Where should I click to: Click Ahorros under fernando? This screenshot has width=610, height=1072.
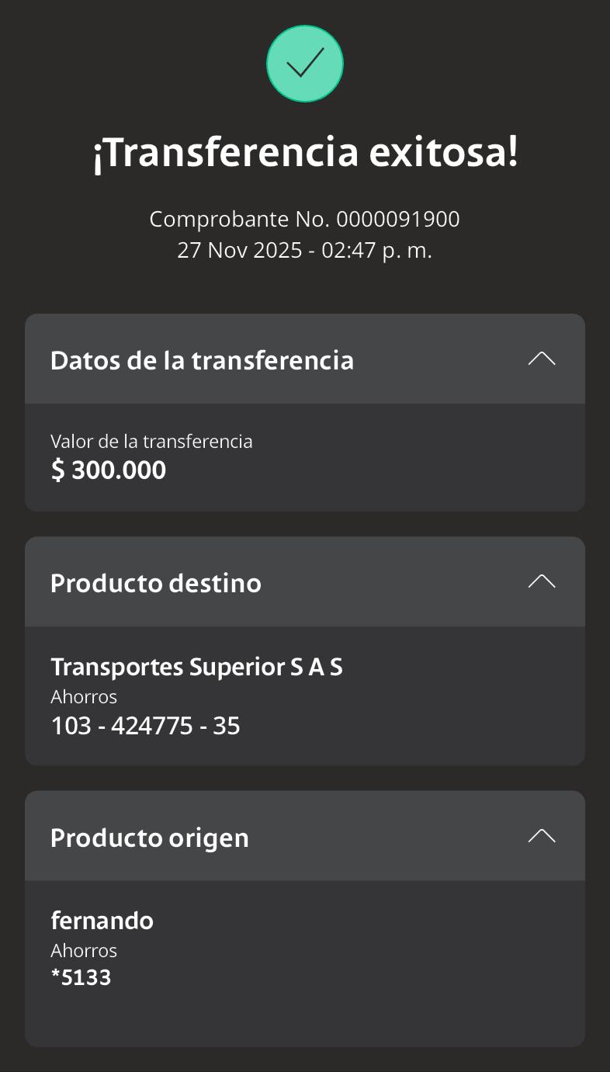(x=84, y=950)
